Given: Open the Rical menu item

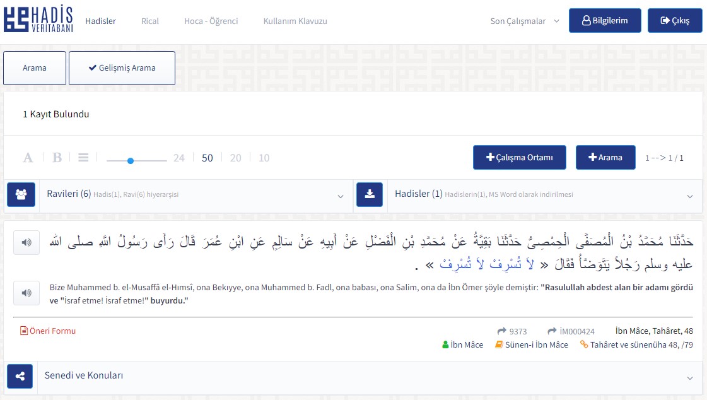Looking at the screenshot, I should (x=150, y=21).
